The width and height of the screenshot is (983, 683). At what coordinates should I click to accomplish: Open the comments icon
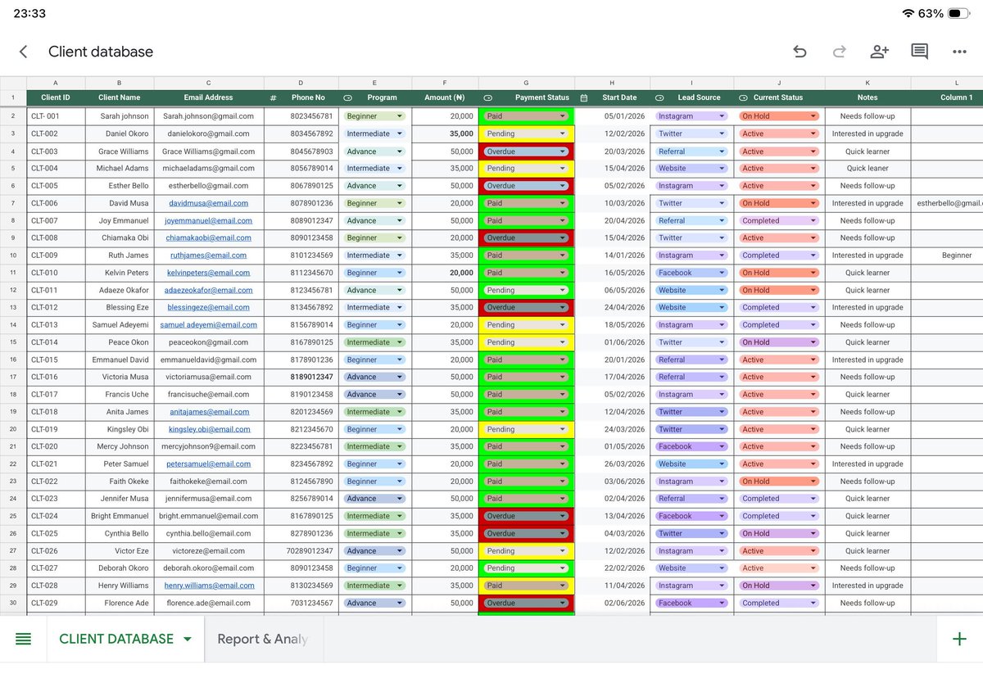point(920,52)
